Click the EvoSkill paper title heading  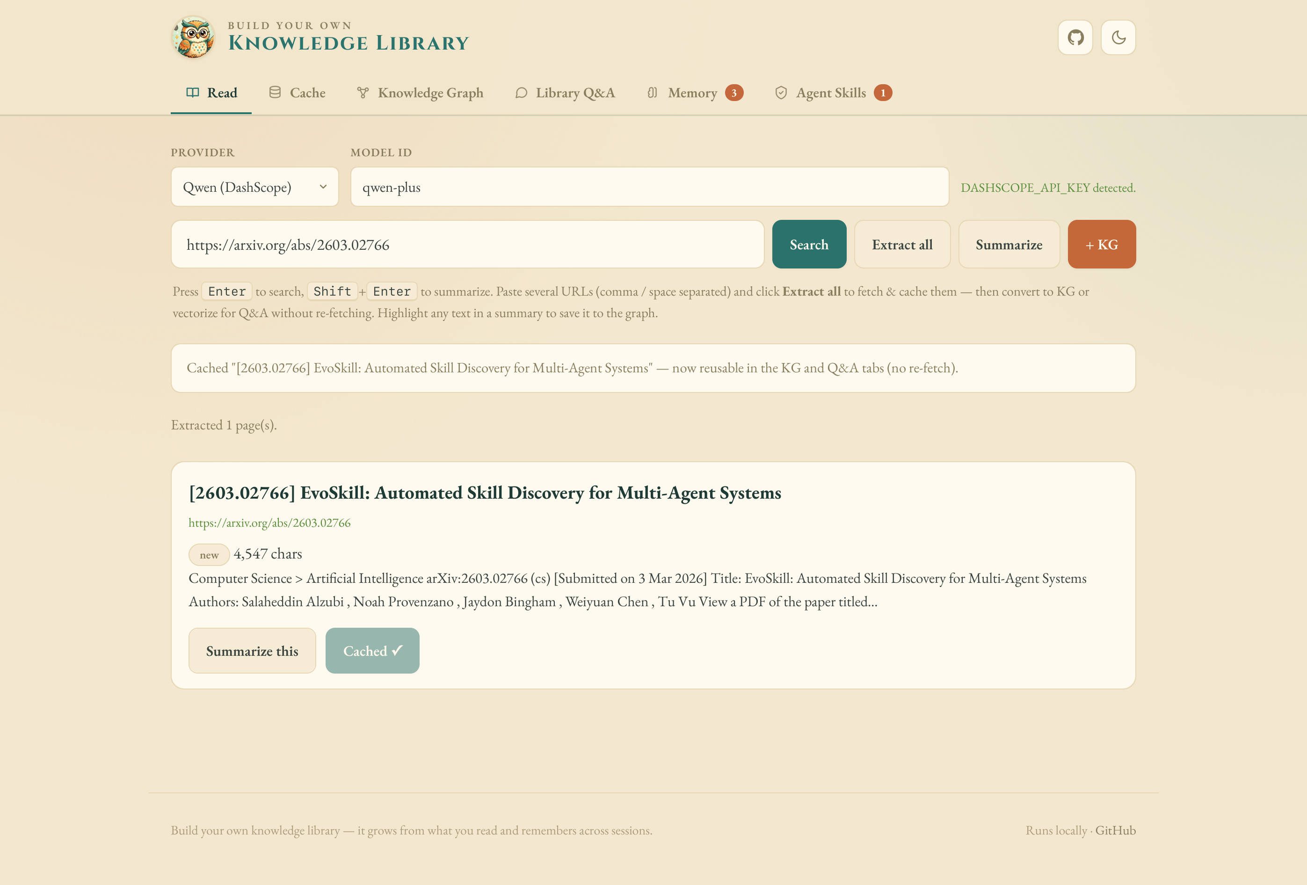(x=485, y=493)
